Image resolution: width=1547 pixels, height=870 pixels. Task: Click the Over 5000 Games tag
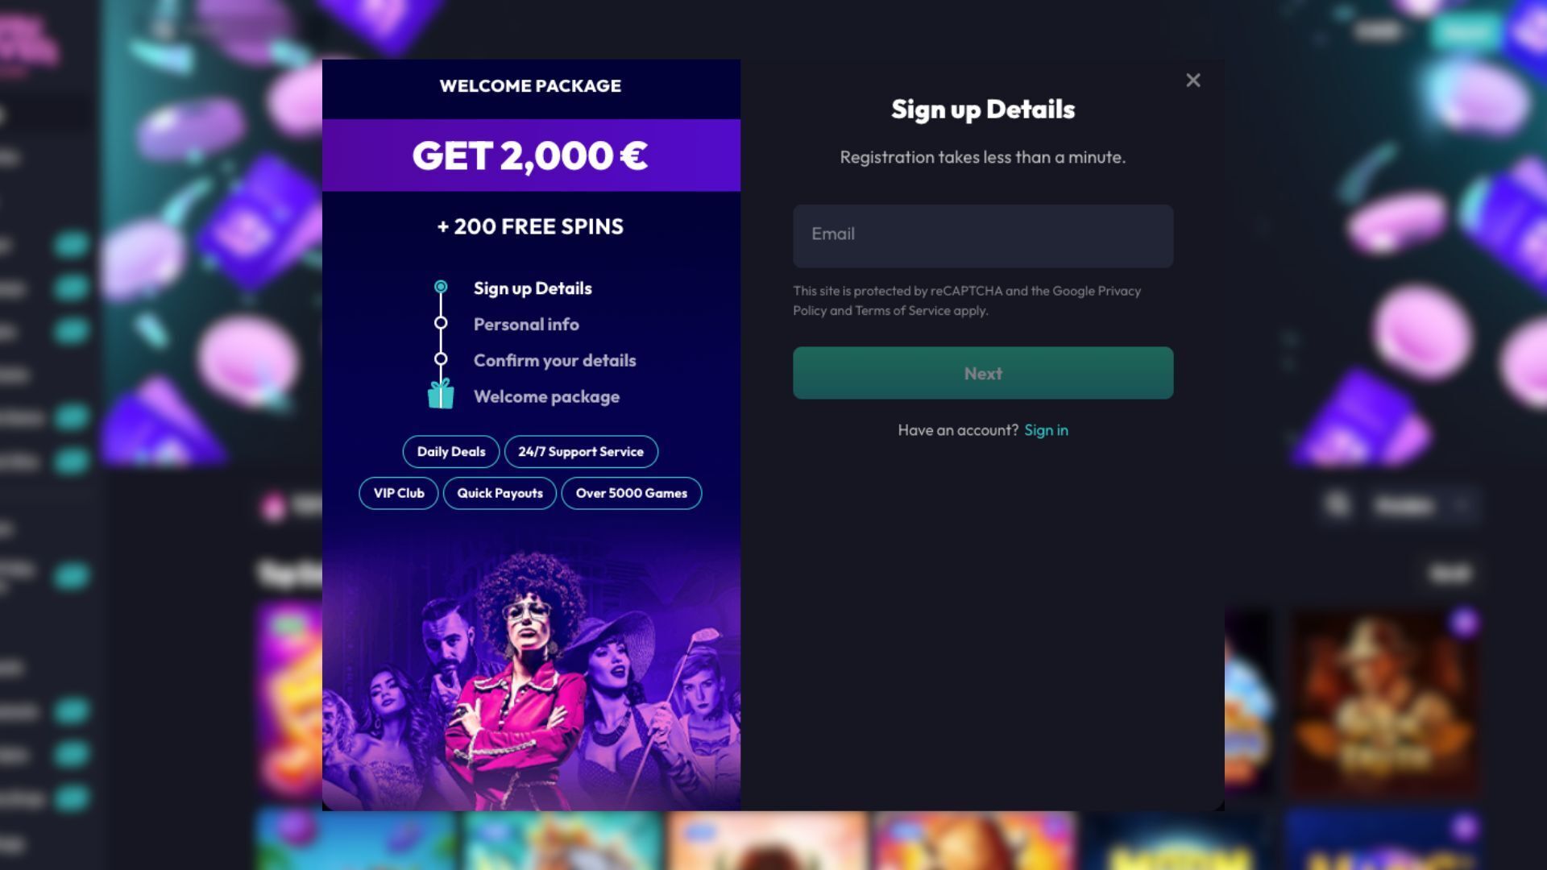632,493
